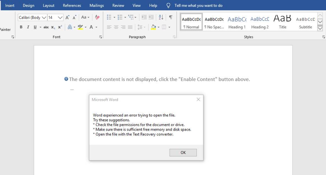Click Tell me what you want to do
326x175 pixels.
pyautogui.click(x=198, y=6)
